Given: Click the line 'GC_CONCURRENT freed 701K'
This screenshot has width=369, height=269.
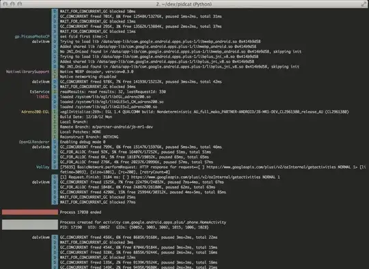Looking at the screenshot, I should tap(141, 16).
